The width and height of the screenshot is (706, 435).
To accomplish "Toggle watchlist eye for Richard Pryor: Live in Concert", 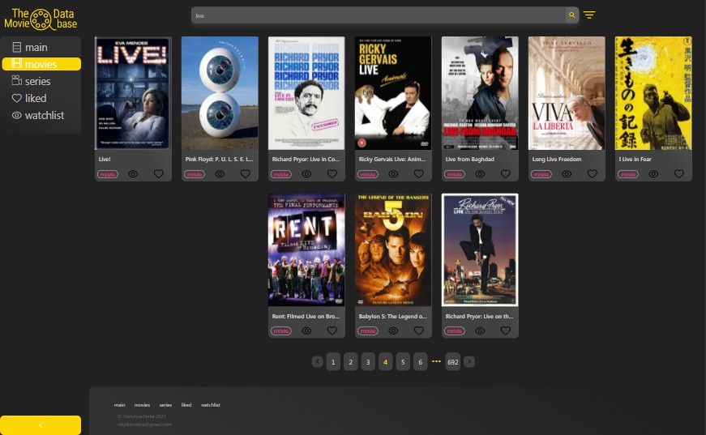I will 306,174.
